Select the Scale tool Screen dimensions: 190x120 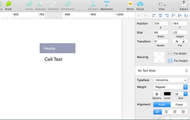pyautogui.click(x=8, y=6)
